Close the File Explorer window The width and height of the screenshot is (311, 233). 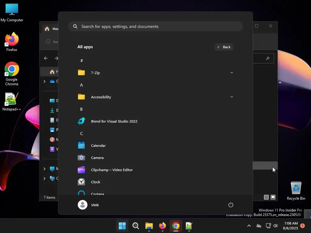(271, 26)
